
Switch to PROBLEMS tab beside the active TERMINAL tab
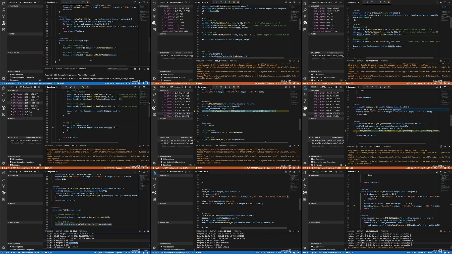pyautogui.click(x=49, y=69)
